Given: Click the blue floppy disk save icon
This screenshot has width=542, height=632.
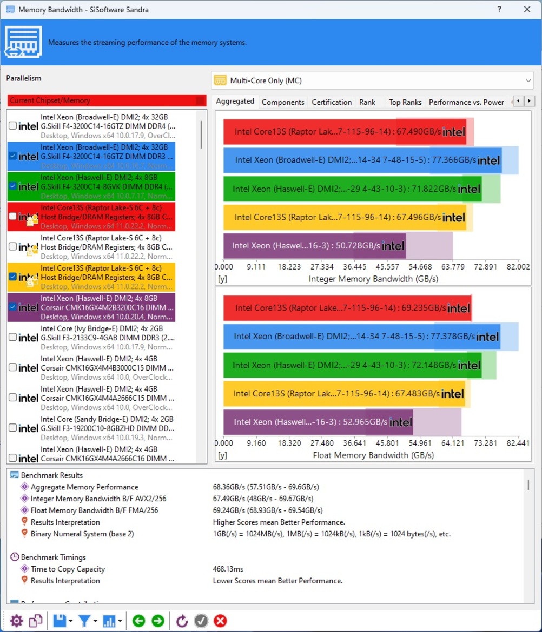Looking at the screenshot, I should [x=60, y=621].
